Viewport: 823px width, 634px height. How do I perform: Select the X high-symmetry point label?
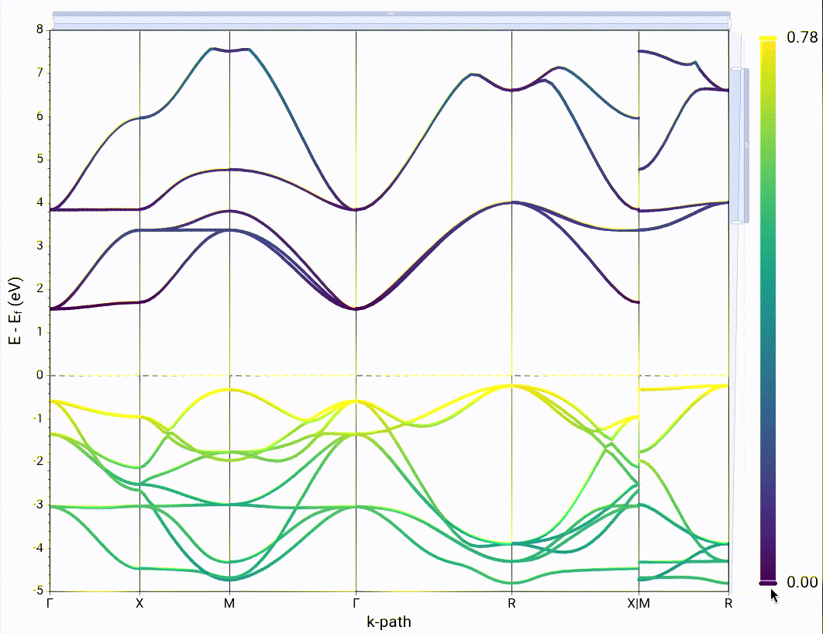coord(139,600)
